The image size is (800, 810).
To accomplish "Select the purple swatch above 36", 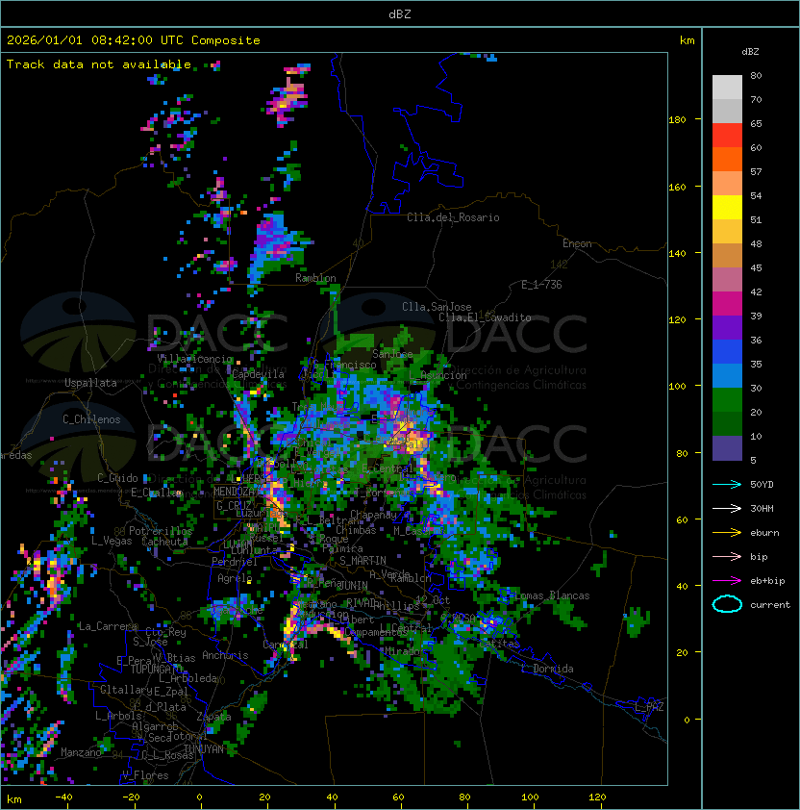I will tap(727, 328).
